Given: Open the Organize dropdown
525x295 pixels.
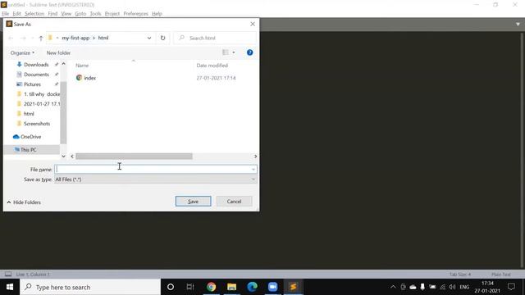Looking at the screenshot, I should click(22, 52).
